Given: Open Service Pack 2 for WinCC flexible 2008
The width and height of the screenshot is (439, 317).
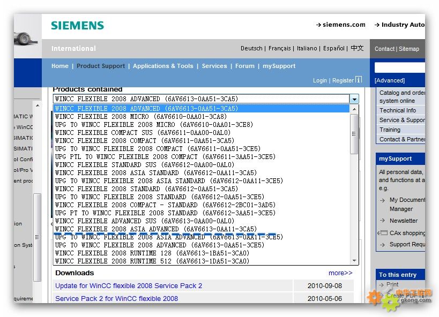Looking at the screenshot, I should pos(116,299).
